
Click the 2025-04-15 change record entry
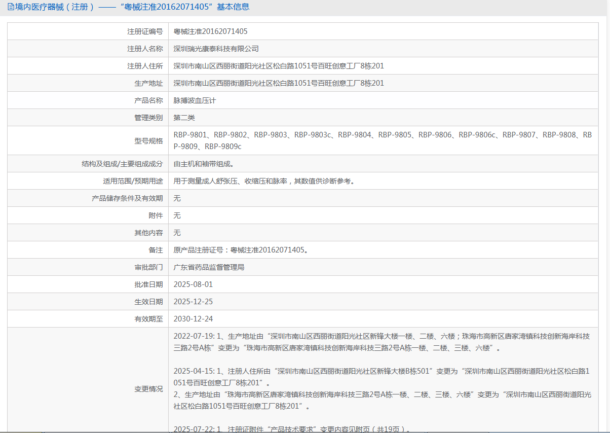point(383,377)
